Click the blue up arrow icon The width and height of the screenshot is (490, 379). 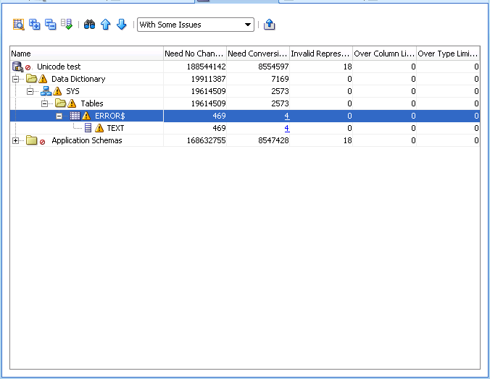pos(105,25)
